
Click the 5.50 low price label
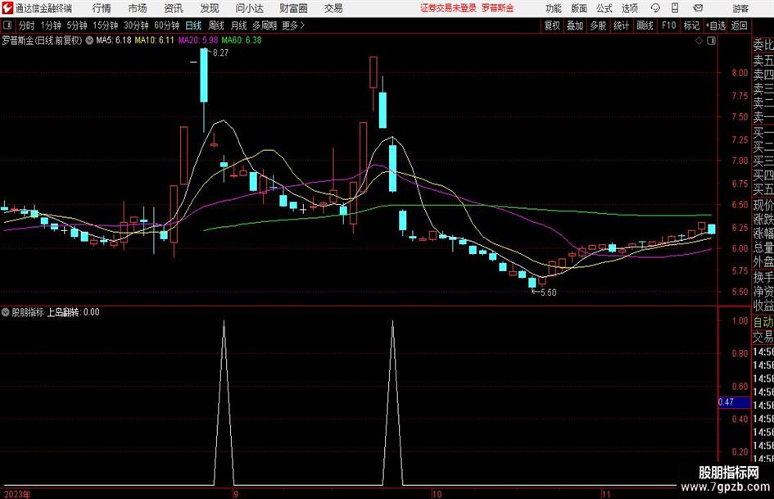(x=549, y=293)
